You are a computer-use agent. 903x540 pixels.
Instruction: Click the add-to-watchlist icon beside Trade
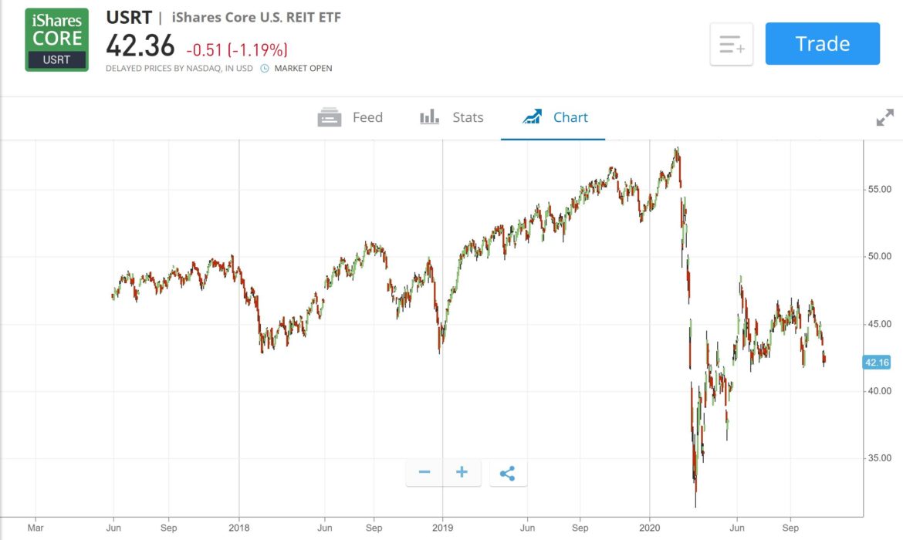[730, 44]
